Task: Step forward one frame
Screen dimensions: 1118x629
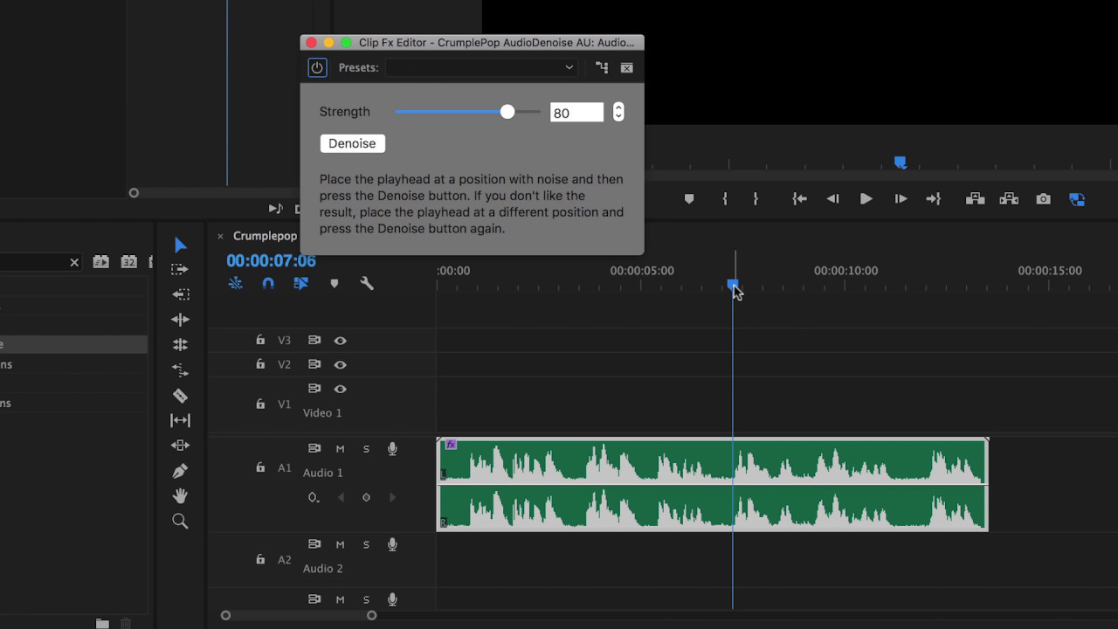Action: pyautogui.click(x=901, y=199)
